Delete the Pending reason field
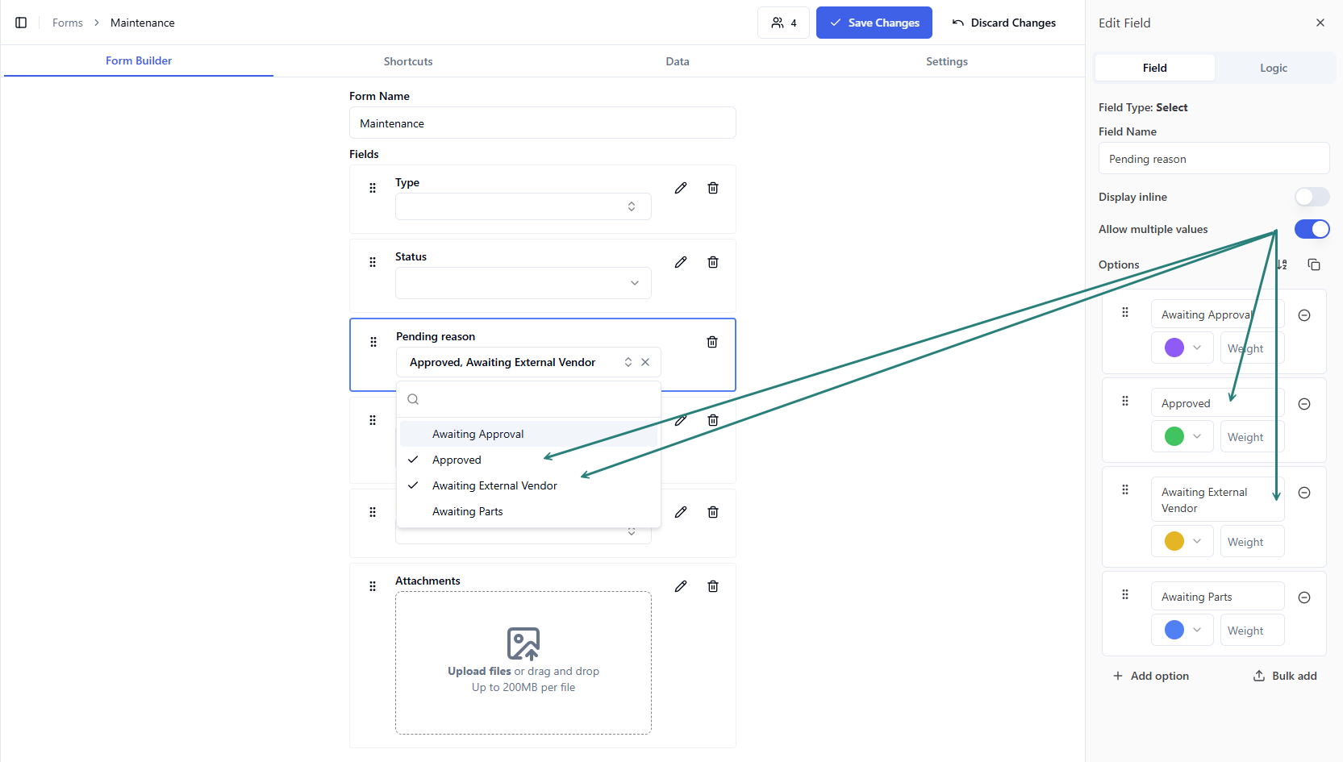 click(712, 342)
